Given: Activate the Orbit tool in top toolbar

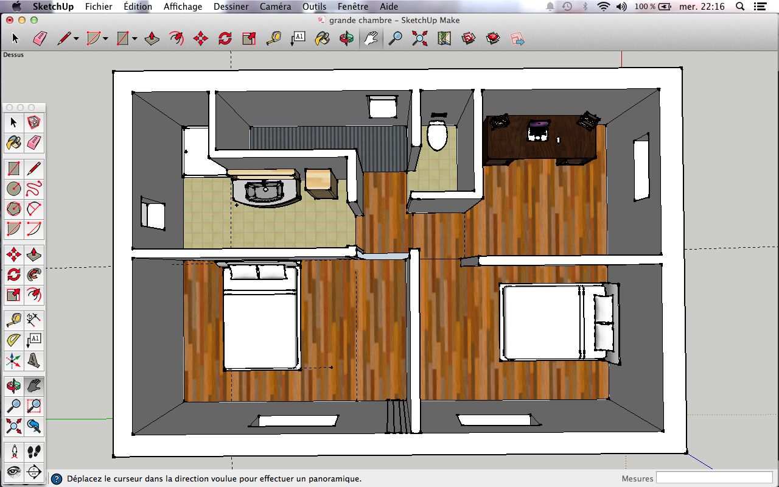Looking at the screenshot, I should click(x=346, y=39).
